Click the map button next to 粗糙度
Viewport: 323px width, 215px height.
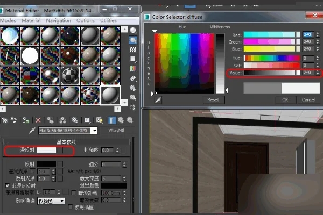[124, 150]
